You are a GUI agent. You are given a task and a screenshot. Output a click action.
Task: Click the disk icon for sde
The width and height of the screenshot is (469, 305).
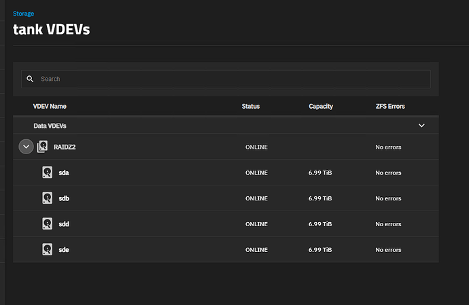pos(48,249)
